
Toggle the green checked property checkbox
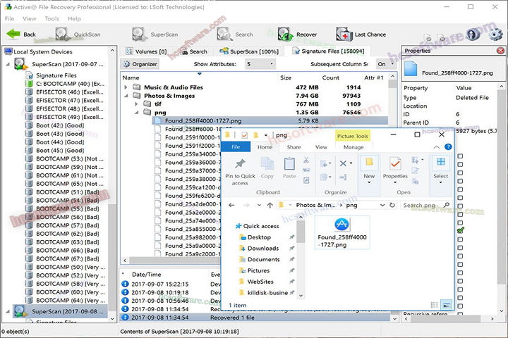[x=460, y=231]
